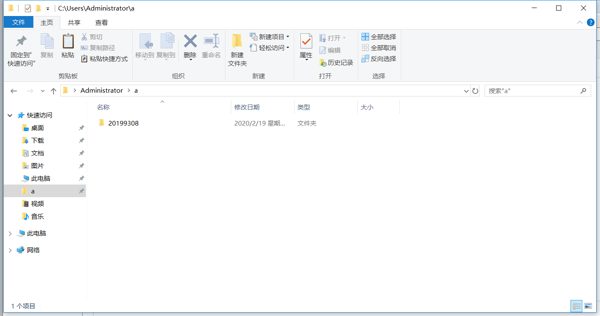Screen dimensions: 600x316
Task: Open Music (音乐) in navigation pane
Action: (x=37, y=217)
